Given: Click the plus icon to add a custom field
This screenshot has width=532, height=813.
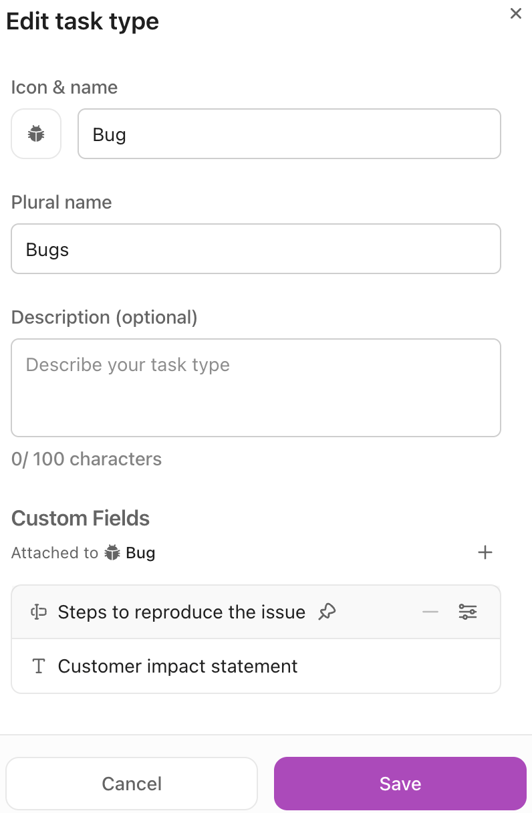Looking at the screenshot, I should [486, 552].
